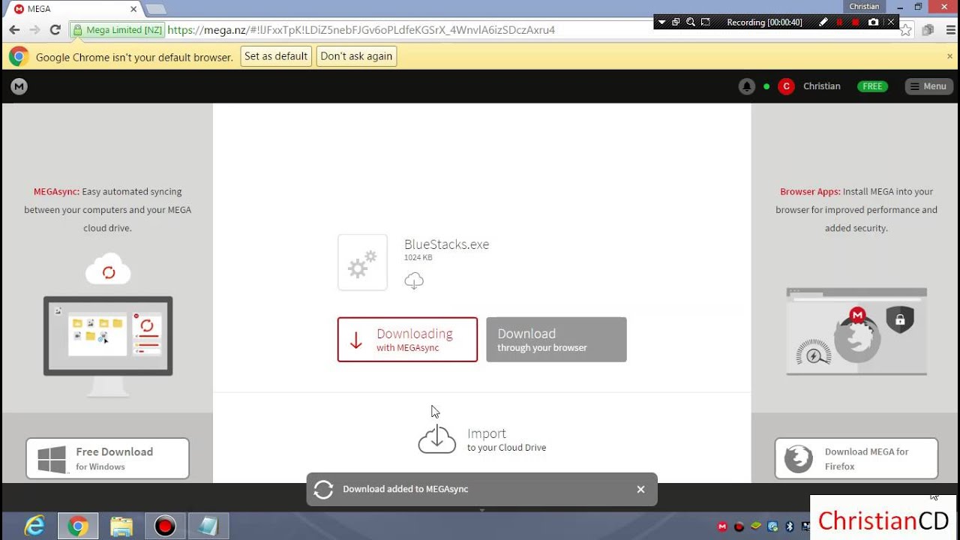Open the Christian account avatar
The width and height of the screenshot is (960, 540).
coord(786,86)
